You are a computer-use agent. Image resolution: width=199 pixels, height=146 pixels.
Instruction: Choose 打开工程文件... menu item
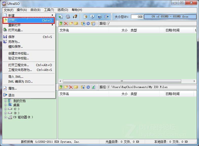coord(29,65)
